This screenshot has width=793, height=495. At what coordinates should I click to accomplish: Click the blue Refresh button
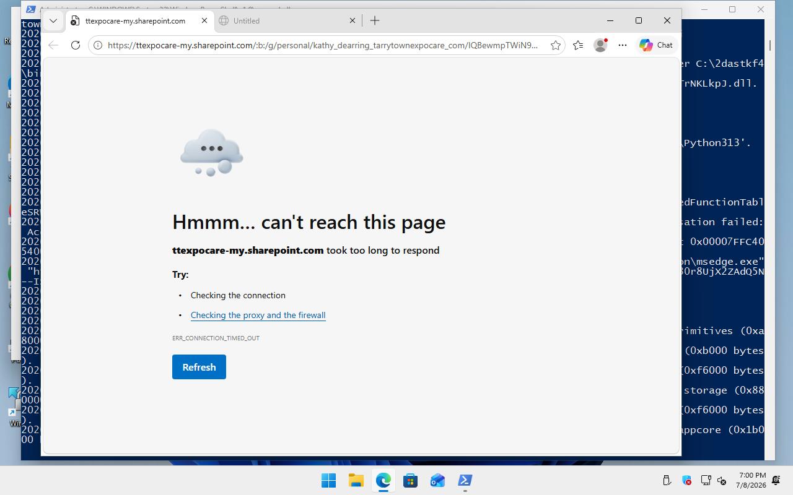coord(199,367)
